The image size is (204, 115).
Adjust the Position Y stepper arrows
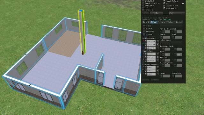[146, 45]
